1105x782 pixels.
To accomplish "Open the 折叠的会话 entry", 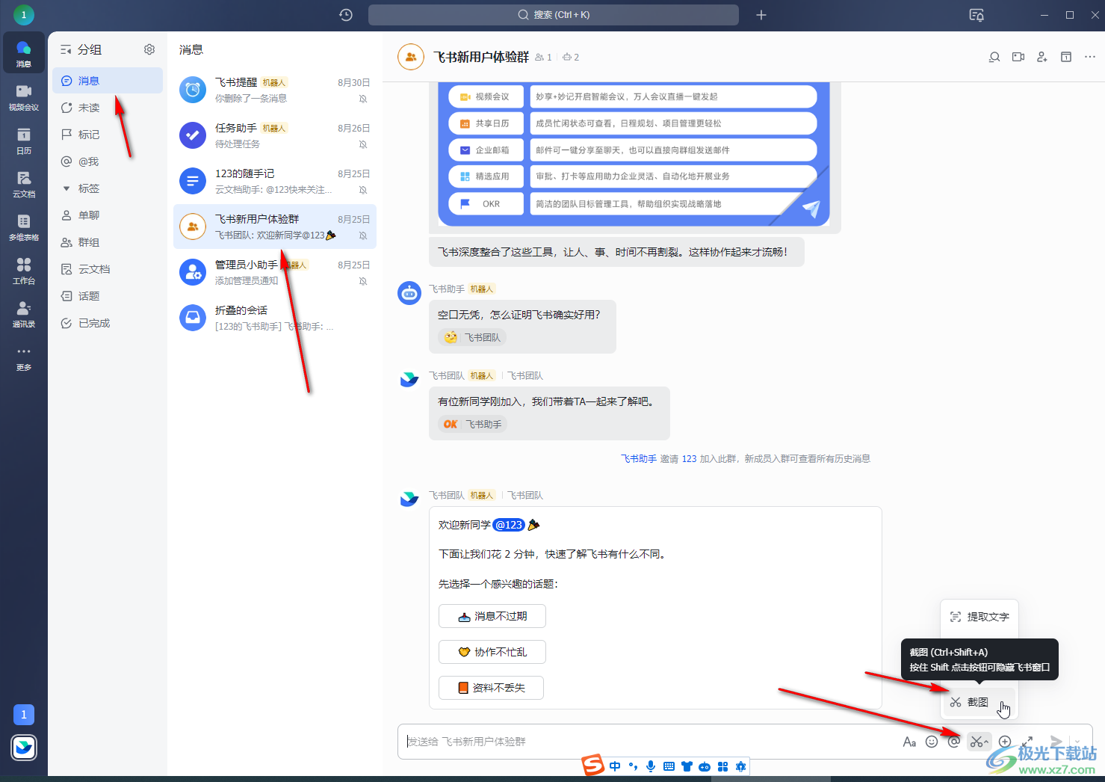I will [275, 318].
